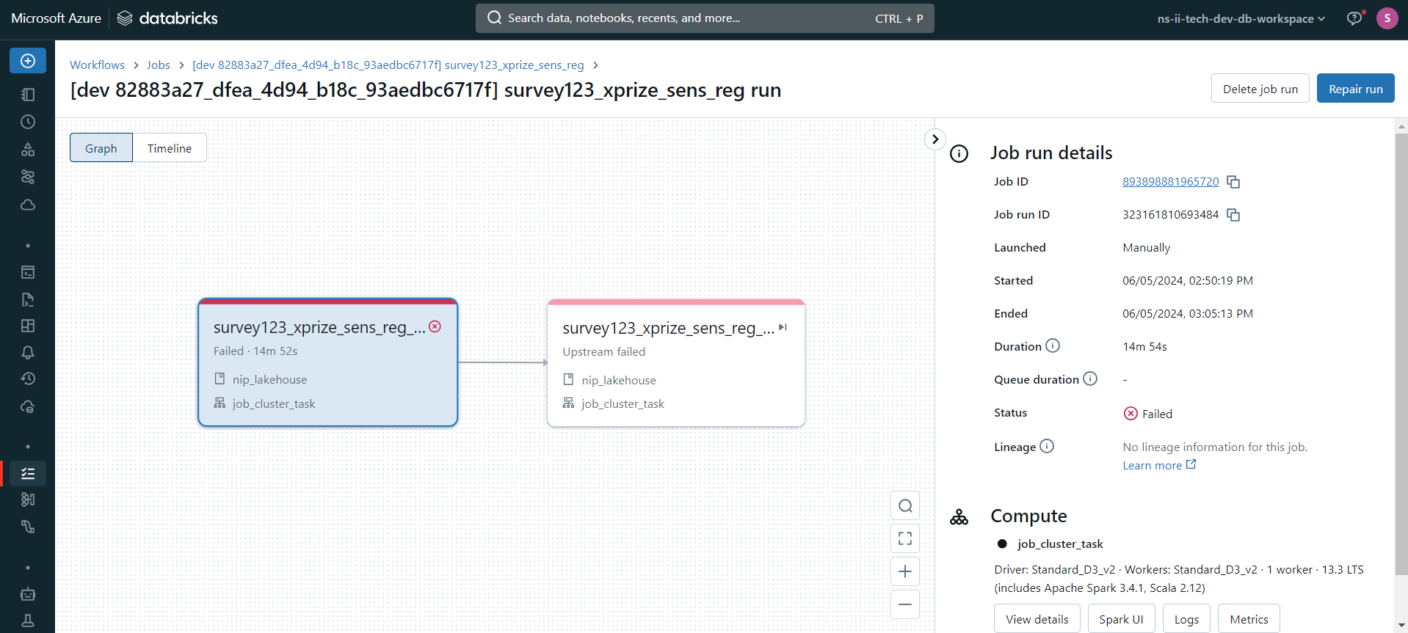Collapse the Job run details side panel
Image resolution: width=1408 pixels, height=633 pixels.
click(x=935, y=139)
